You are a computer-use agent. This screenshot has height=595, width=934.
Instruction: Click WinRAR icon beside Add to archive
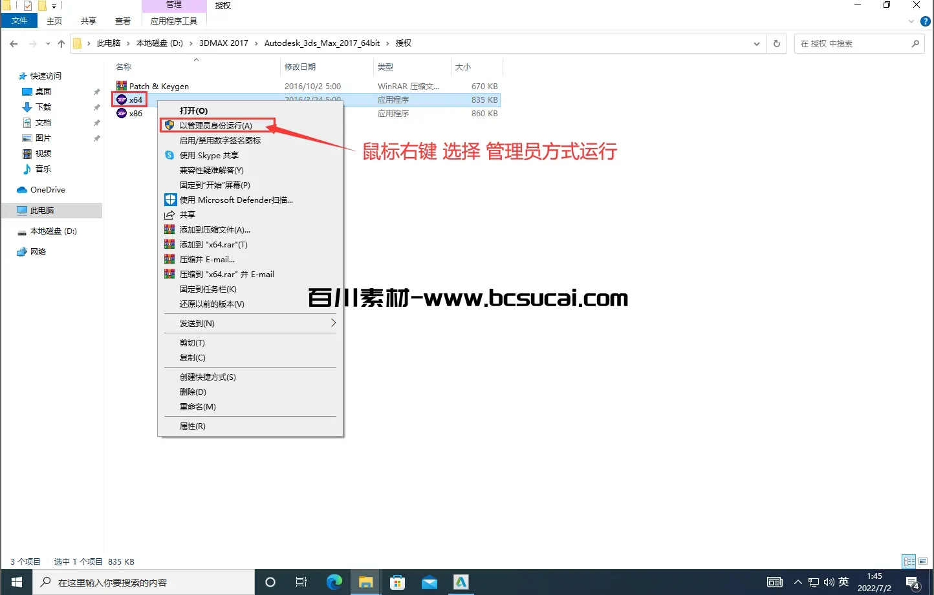click(x=169, y=229)
